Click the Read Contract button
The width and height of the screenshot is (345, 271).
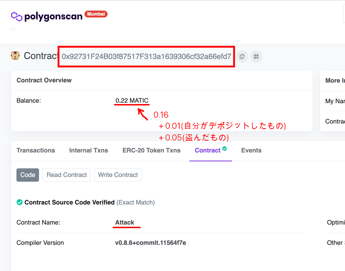67,175
